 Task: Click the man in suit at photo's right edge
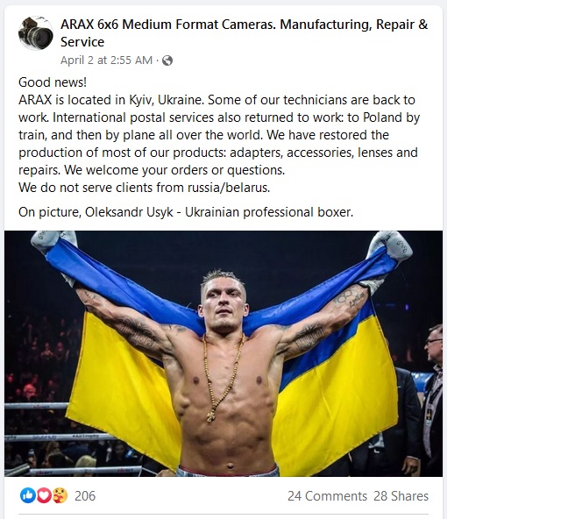(x=431, y=403)
